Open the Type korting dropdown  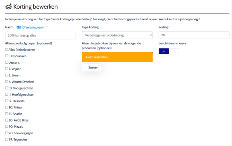coord(117,35)
